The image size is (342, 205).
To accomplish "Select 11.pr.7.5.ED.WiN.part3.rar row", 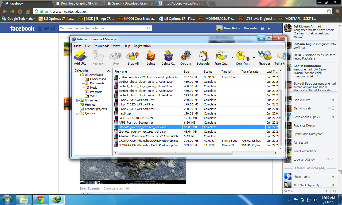I will pyautogui.click(x=196, y=104).
